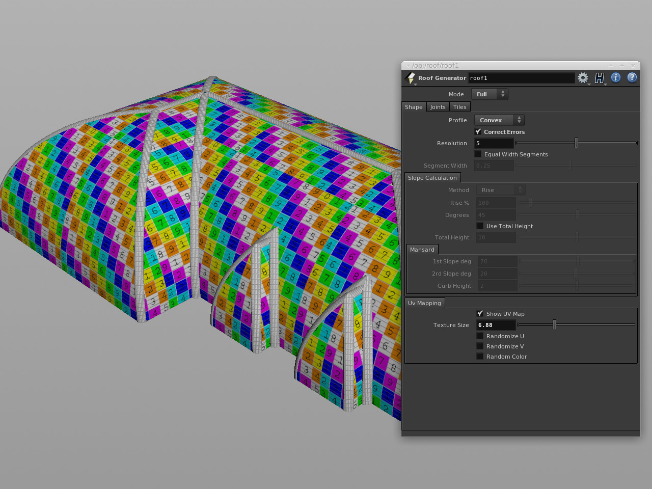The image size is (652, 489).
Task: Uncheck the Show UV Map option
Action: tap(480, 314)
